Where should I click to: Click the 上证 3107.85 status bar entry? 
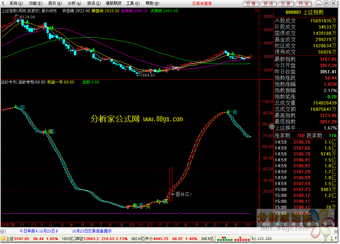click(x=17, y=239)
